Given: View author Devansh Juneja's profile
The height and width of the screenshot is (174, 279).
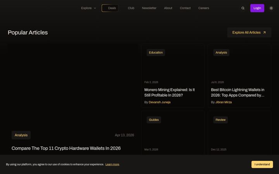Looking at the screenshot, I should click(x=159, y=102).
